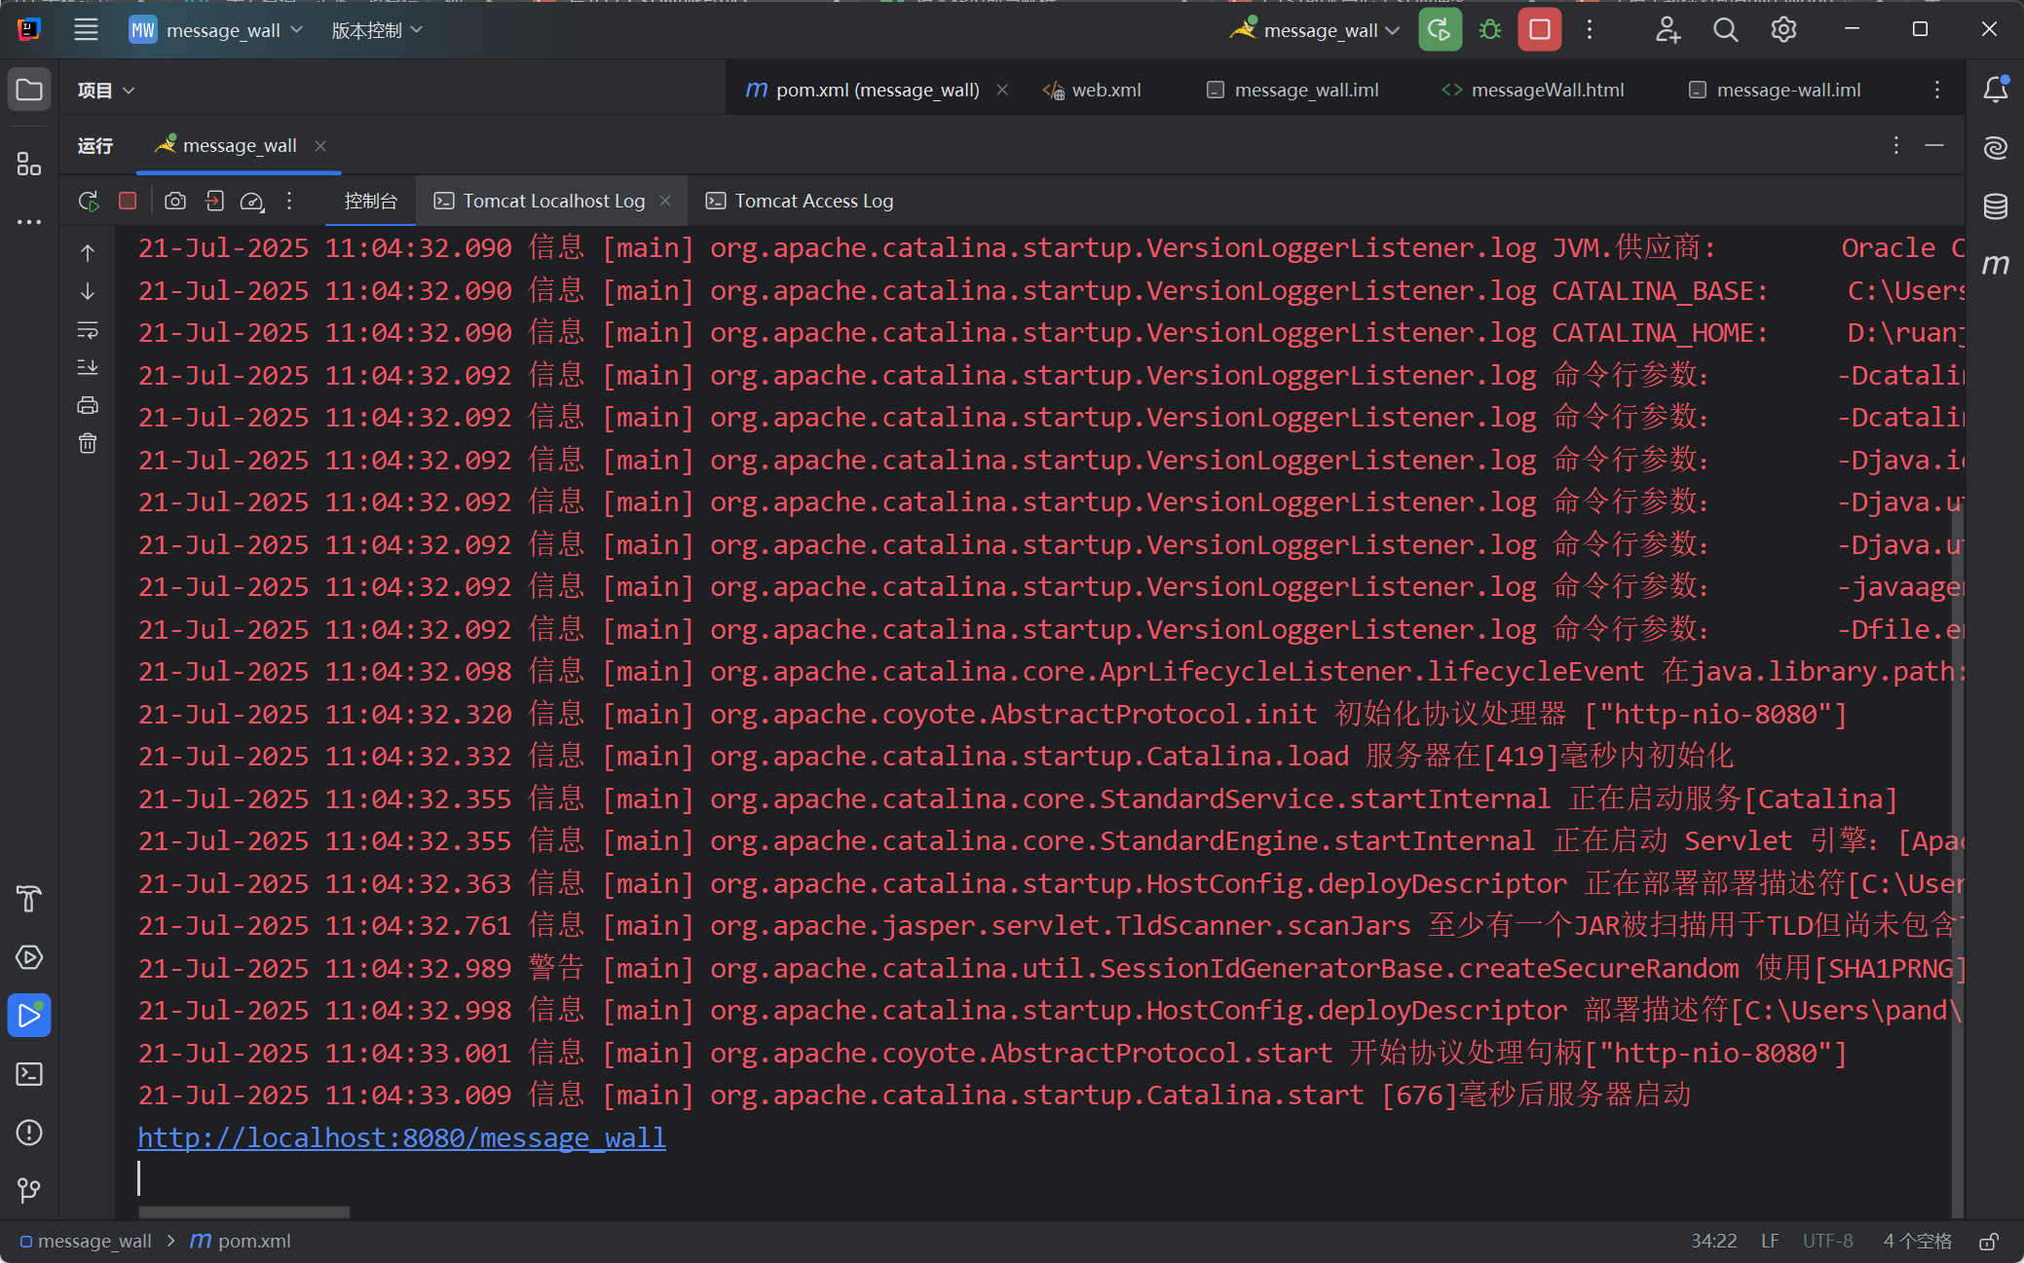The width and height of the screenshot is (2024, 1263).
Task: Open editor tabs overflow options menu
Action: point(1936,90)
